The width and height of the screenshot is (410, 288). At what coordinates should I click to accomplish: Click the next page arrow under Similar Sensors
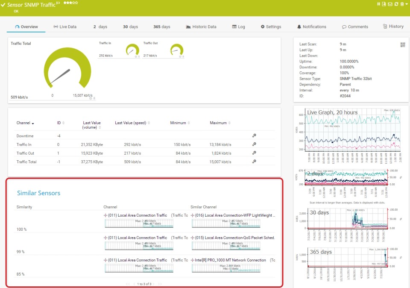point(153,283)
